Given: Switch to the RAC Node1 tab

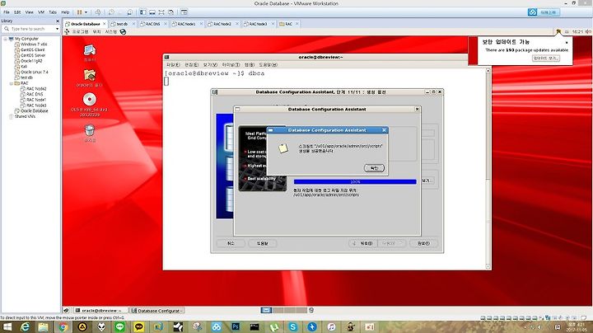Looking at the screenshot, I should click(186, 24).
